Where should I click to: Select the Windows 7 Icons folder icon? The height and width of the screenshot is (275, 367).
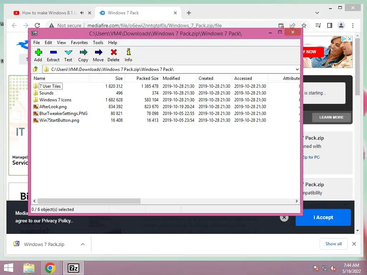(x=35, y=100)
